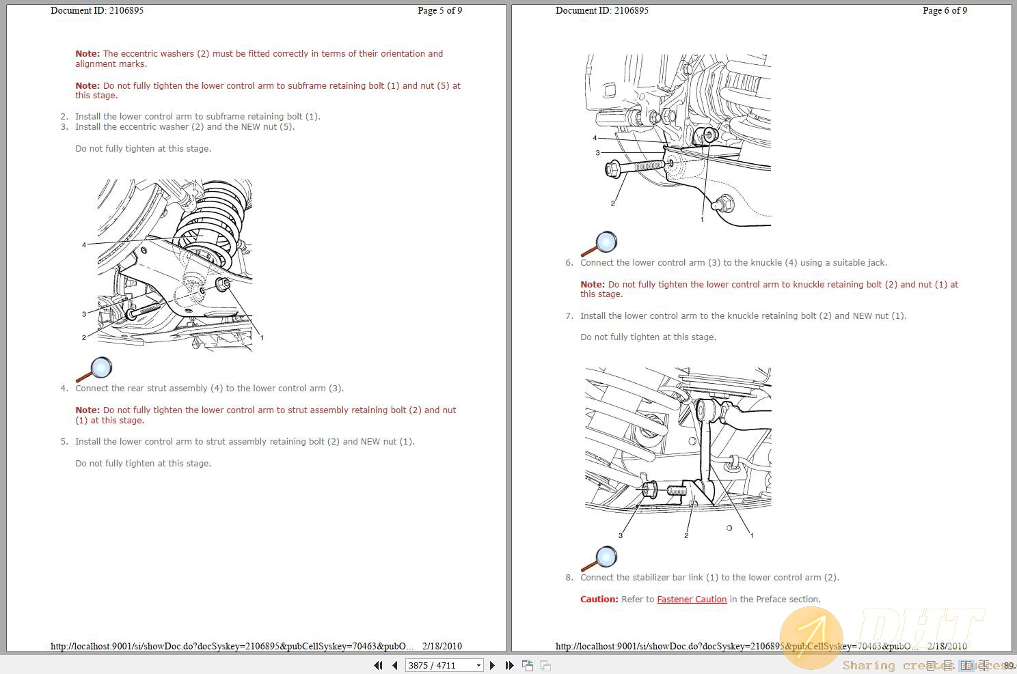Viewport: 1017px width, 674px height.
Task: Click the eccentric washers note text
Action: (259, 59)
